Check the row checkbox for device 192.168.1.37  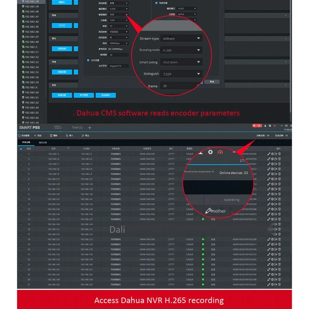pyautogui.click(x=21, y=179)
